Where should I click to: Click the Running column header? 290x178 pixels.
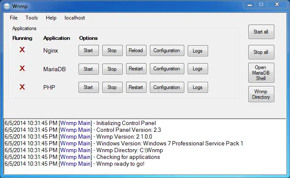coord(22,38)
